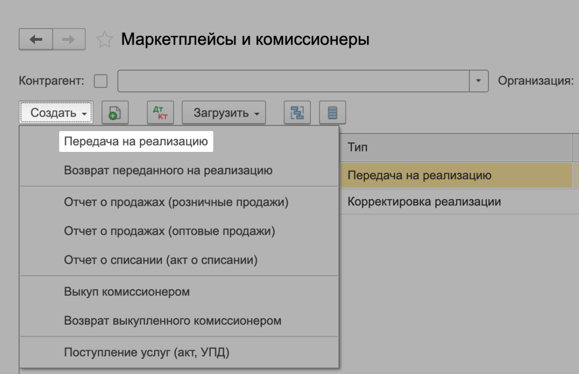Click the register list icon on toolbar
The width and height of the screenshot is (579, 374).
332,112
